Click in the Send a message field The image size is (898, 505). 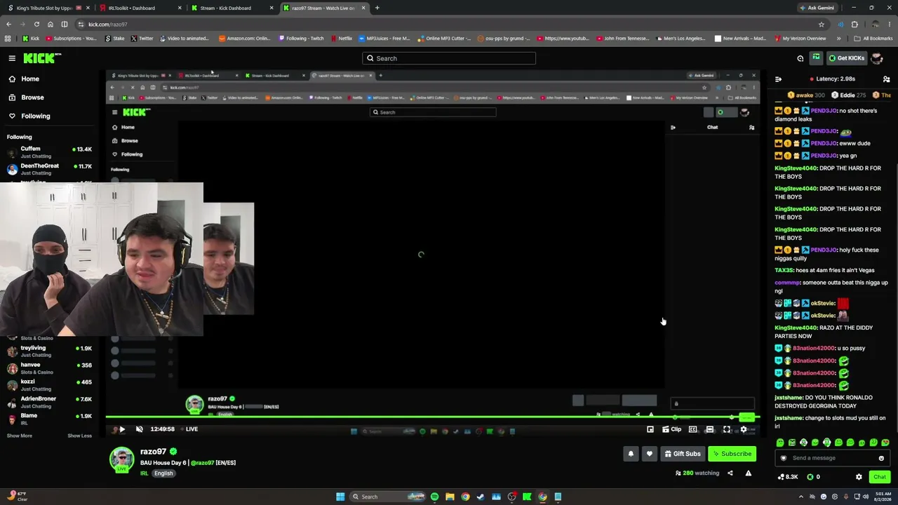[x=833, y=458]
